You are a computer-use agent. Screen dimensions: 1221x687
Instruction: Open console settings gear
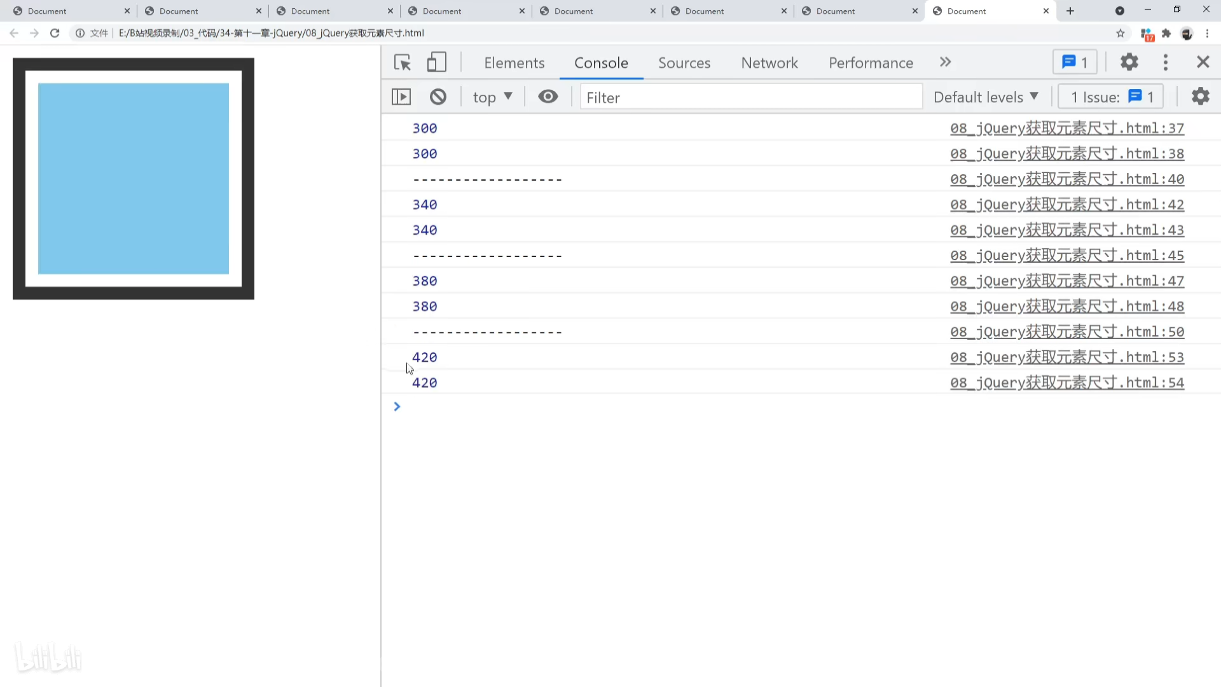(x=1200, y=97)
